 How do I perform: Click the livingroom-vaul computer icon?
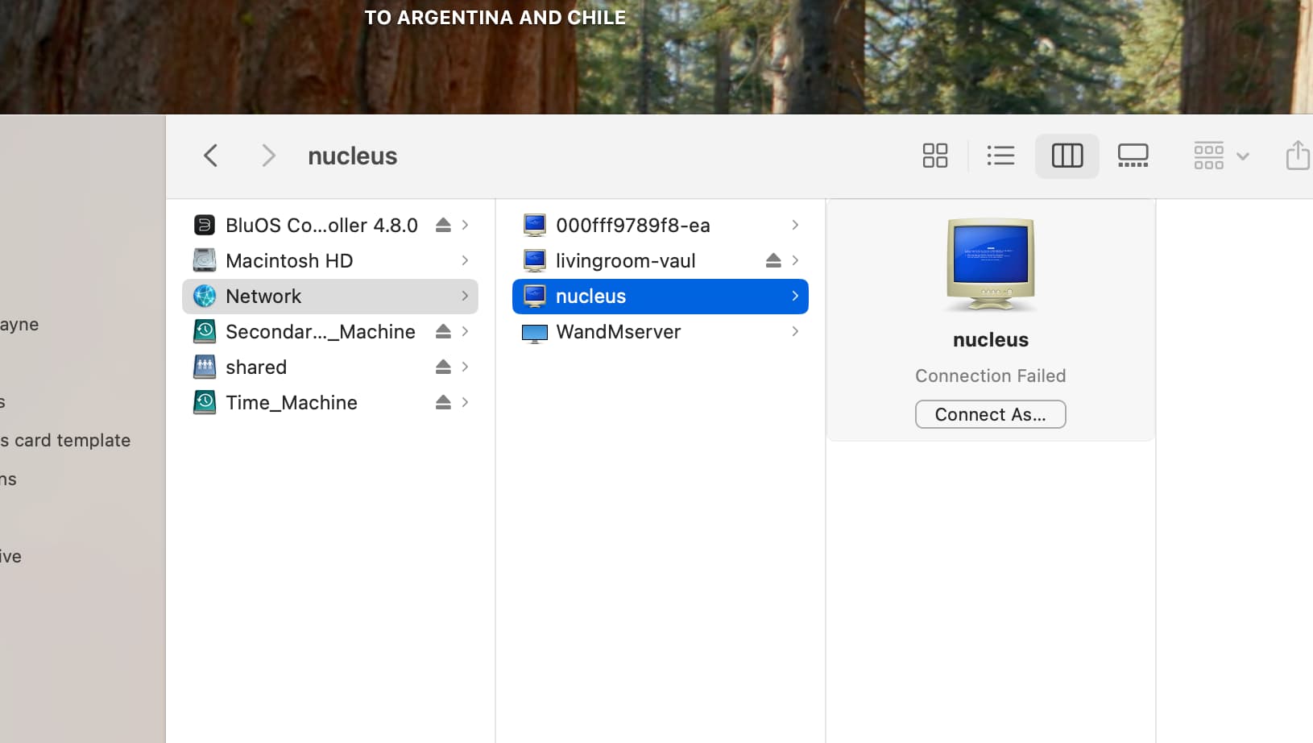pos(535,260)
